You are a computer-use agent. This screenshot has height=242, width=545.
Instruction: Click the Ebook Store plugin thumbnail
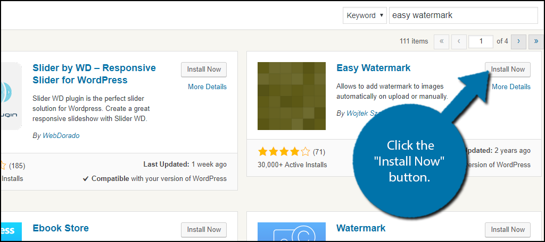pyautogui.click(x=11, y=231)
